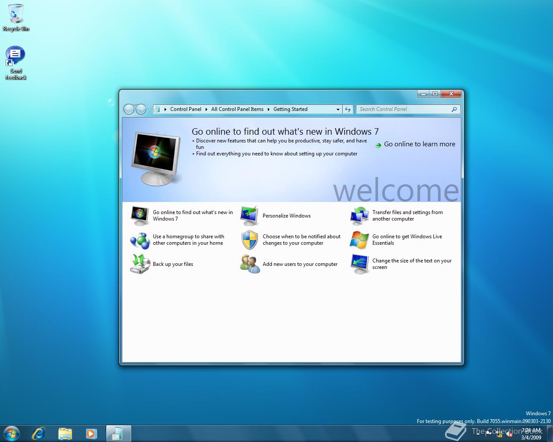Click the refresh button in the address bar
Image resolution: width=553 pixels, height=442 pixels.
(x=348, y=109)
